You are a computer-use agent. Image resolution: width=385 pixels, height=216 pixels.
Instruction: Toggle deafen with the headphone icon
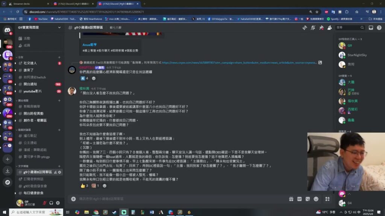[51, 203]
